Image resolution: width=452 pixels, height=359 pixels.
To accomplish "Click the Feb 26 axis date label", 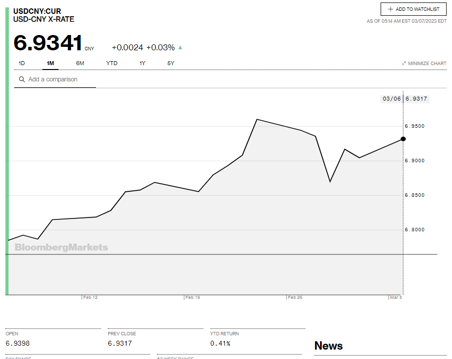I will pos(295,297).
